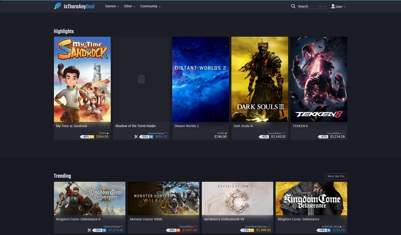Click the -42% discount tag on Dark Souls III
The width and height of the screenshot is (401, 235).
pyautogui.click(x=264, y=137)
